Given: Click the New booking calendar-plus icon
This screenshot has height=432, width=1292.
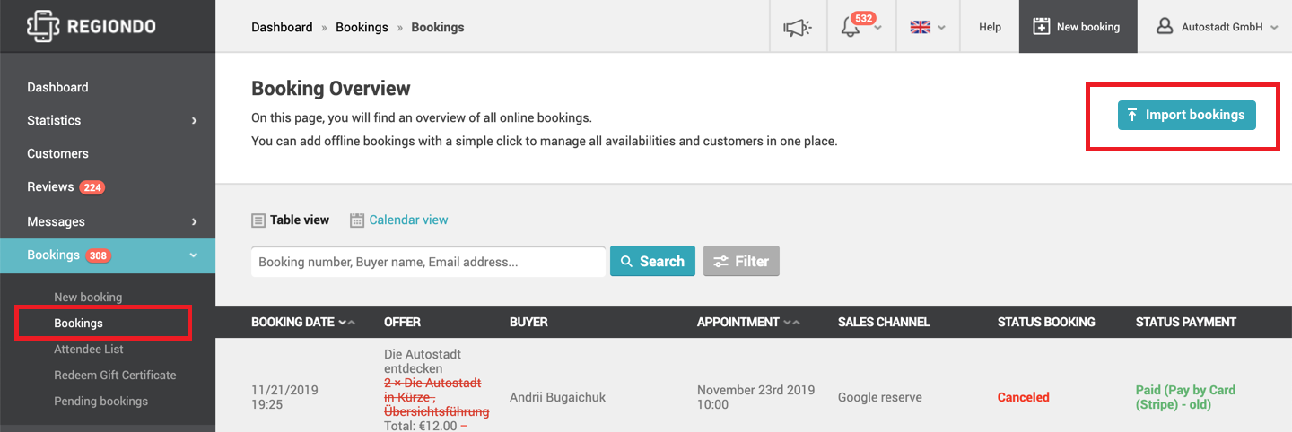Looking at the screenshot, I should pos(1041,27).
